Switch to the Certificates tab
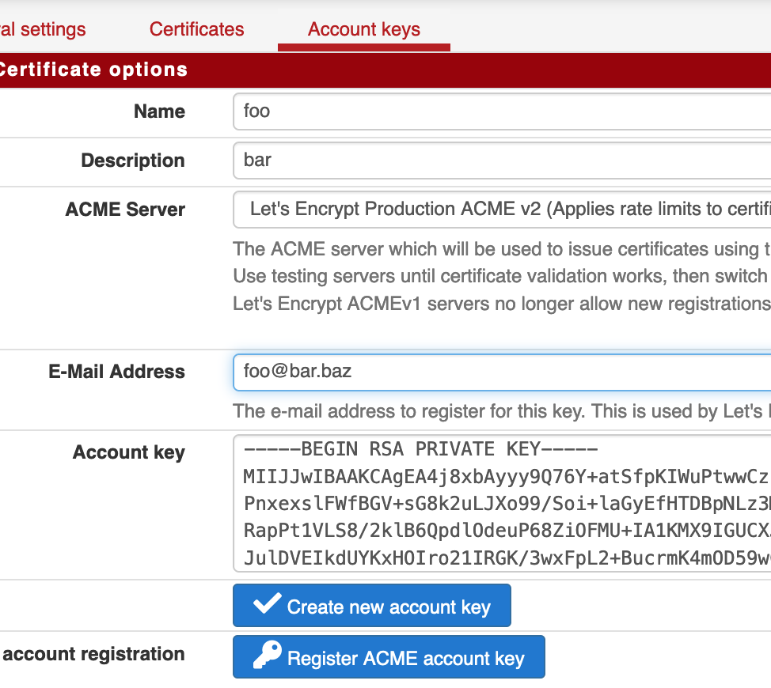Image resolution: width=771 pixels, height=688 pixels. click(196, 30)
